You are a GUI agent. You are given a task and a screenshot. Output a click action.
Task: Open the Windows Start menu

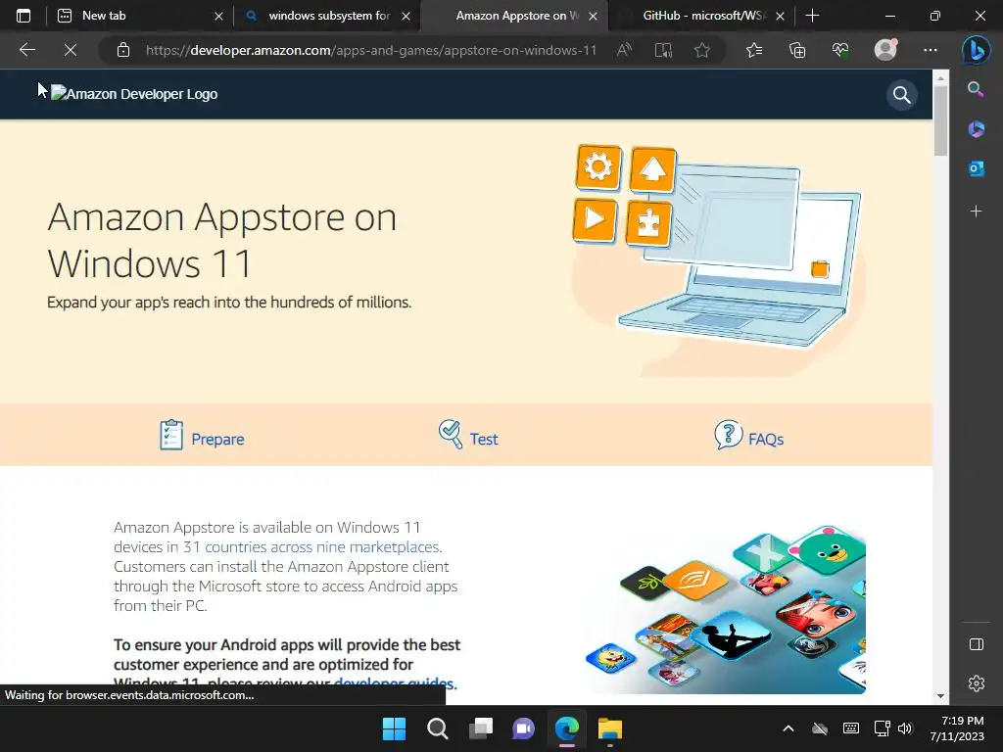coord(394,728)
